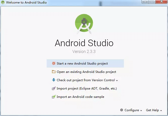This screenshot has height=116, width=168.
Task: Import an Android code sample
Action: [85, 97]
